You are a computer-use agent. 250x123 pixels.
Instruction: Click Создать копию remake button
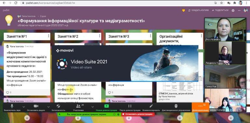(x=199, y=10)
